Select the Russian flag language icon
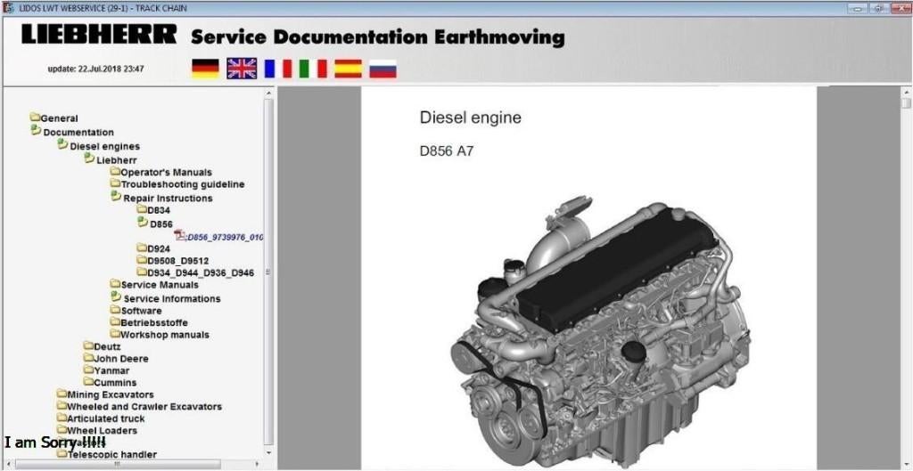Screen dimensions: 913x471 pyautogui.click(x=382, y=69)
